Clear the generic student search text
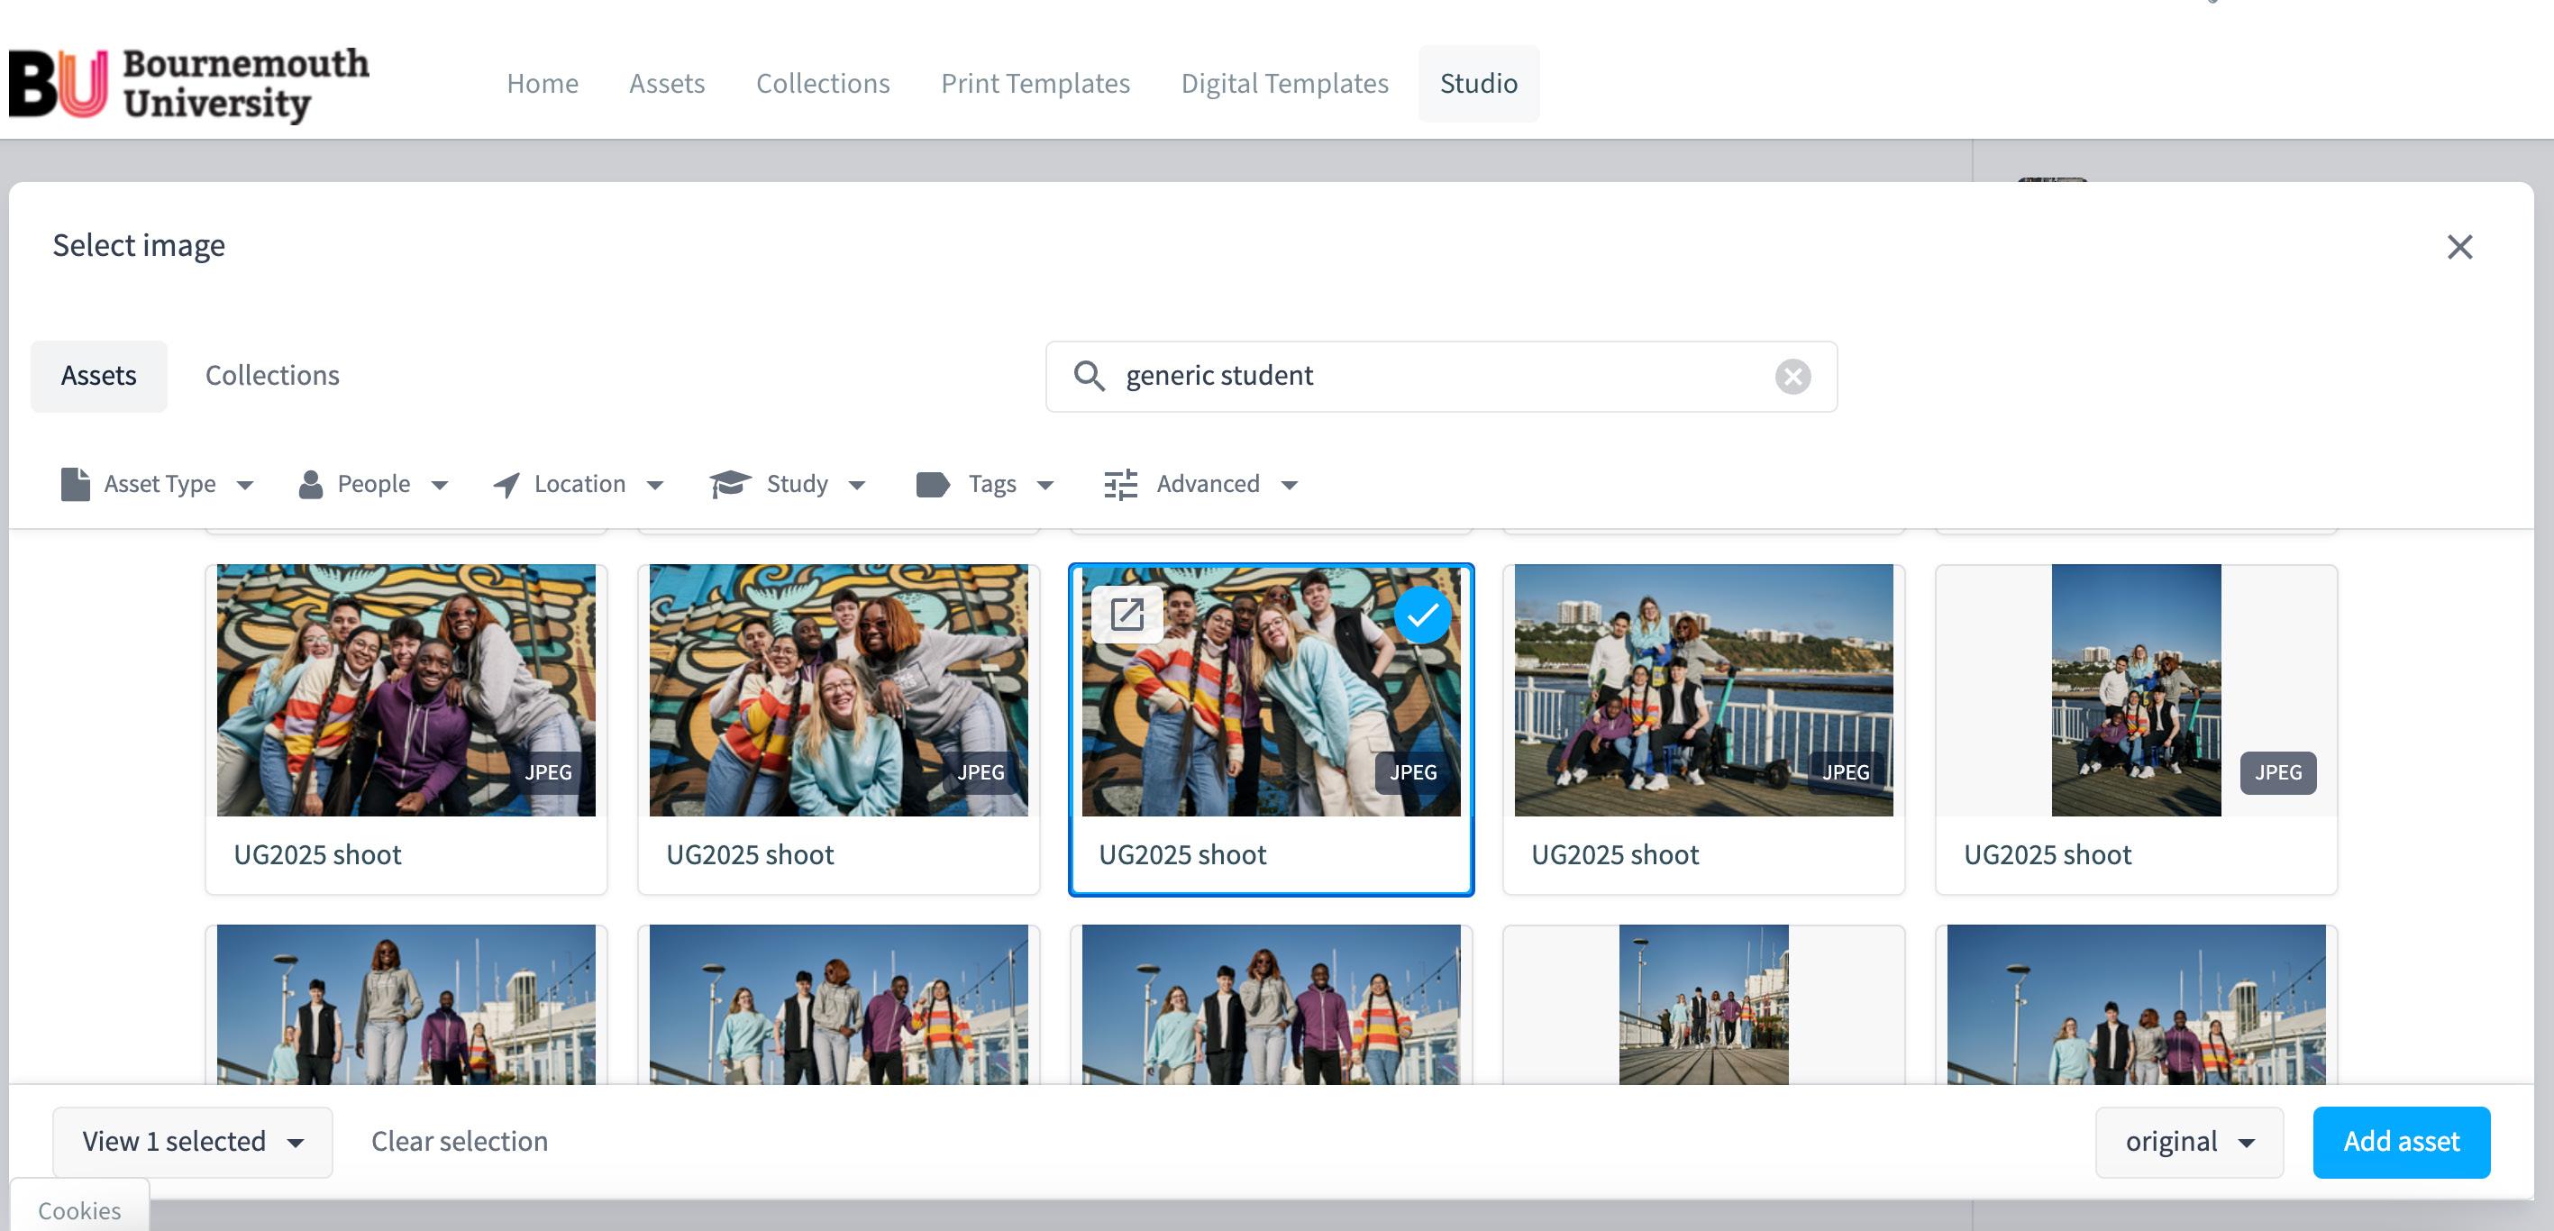2554x1231 pixels. coord(1792,377)
